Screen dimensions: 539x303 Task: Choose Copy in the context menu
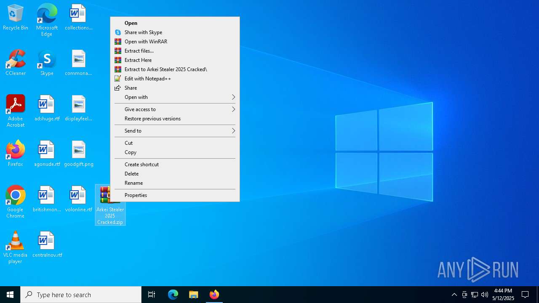pyautogui.click(x=175, y=152)
